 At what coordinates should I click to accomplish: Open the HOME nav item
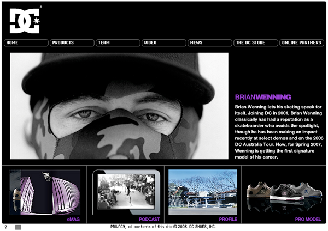pos(26,42)
